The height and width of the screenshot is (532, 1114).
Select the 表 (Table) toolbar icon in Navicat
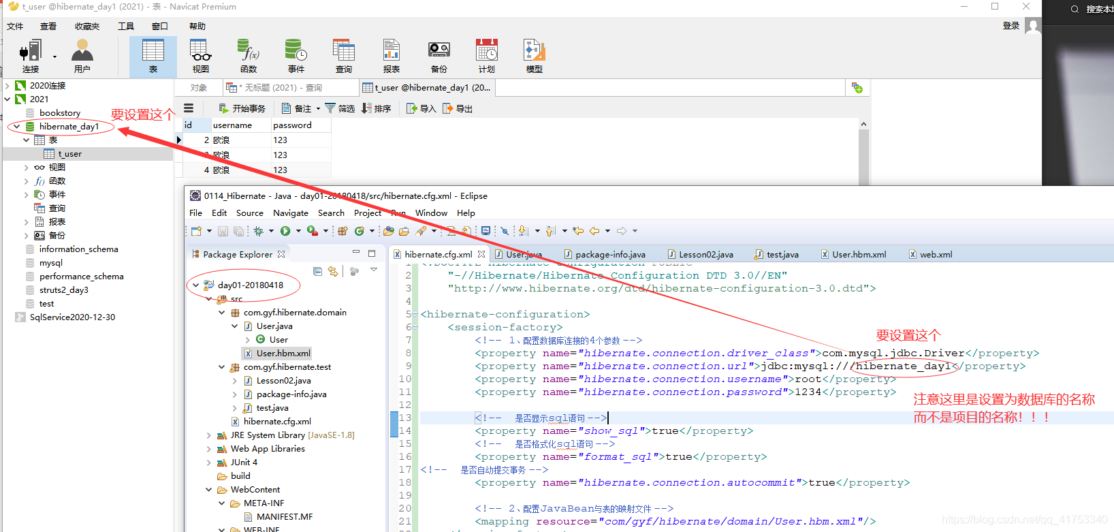point(153,57)
